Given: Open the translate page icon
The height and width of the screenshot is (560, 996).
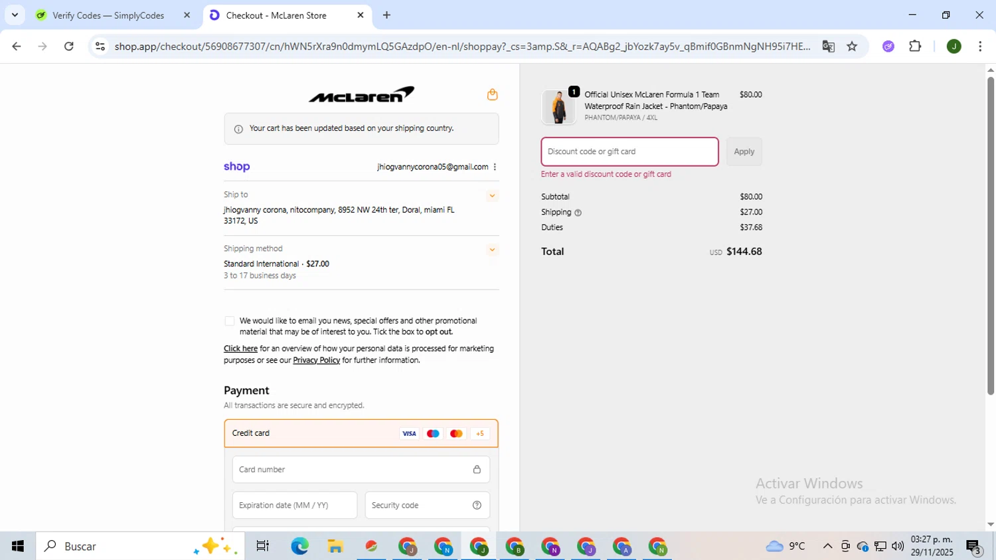Looking at the screenshot, I should click(x=828, y=46).
